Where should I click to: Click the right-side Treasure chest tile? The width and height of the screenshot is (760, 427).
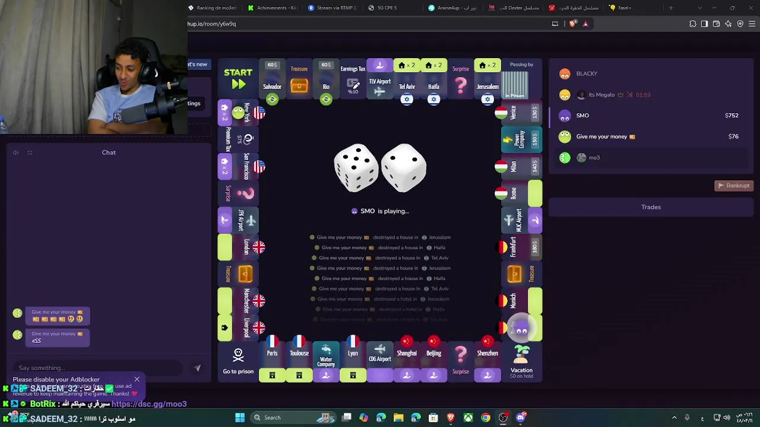[x=521, y=274]
